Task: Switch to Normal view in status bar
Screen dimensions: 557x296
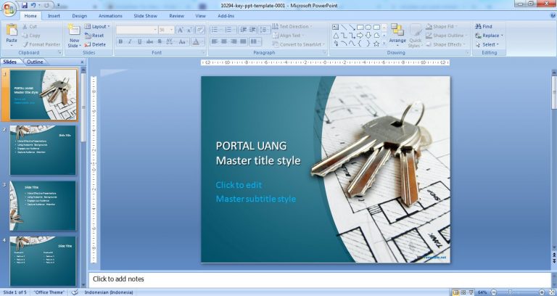Action: 455,292
